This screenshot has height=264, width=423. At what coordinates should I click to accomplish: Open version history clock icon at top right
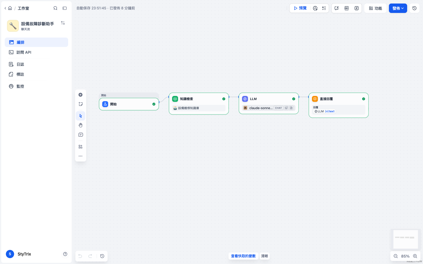tap(414, 8)
